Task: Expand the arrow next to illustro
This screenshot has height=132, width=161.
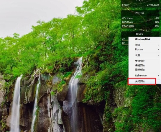Action: (158, 49)
